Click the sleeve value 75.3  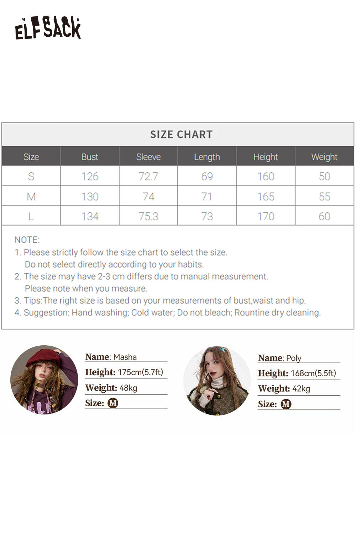coord(148,216)
